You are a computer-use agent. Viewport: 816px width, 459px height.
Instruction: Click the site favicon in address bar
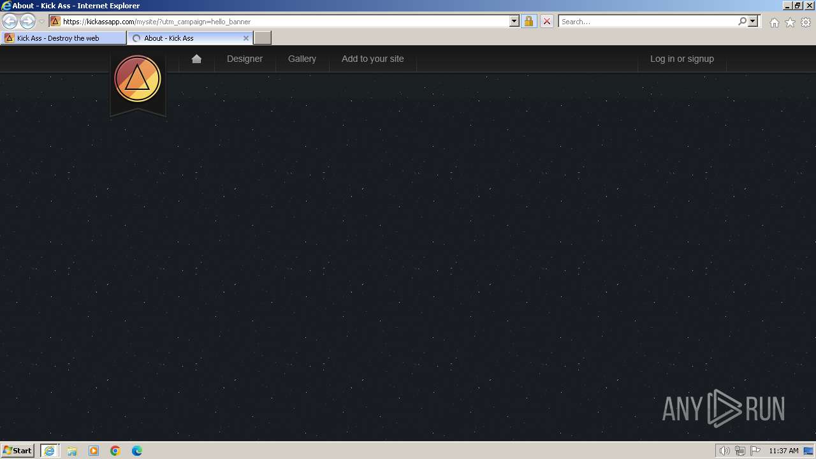tap(55, 21)
